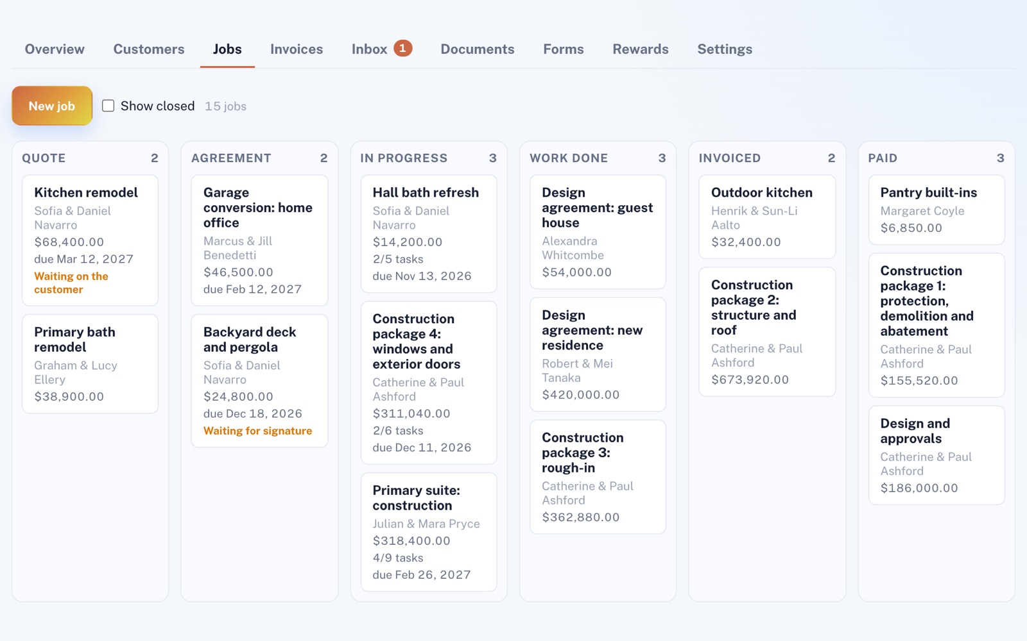Open Construction package 2 structure card
Screen dimensions: 1027x641
(767, 332)
